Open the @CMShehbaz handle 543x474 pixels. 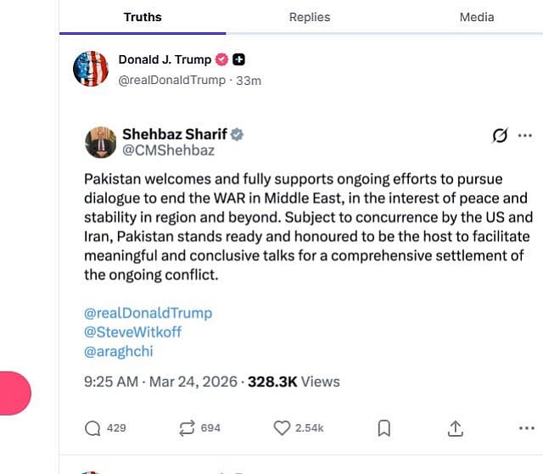168,151
